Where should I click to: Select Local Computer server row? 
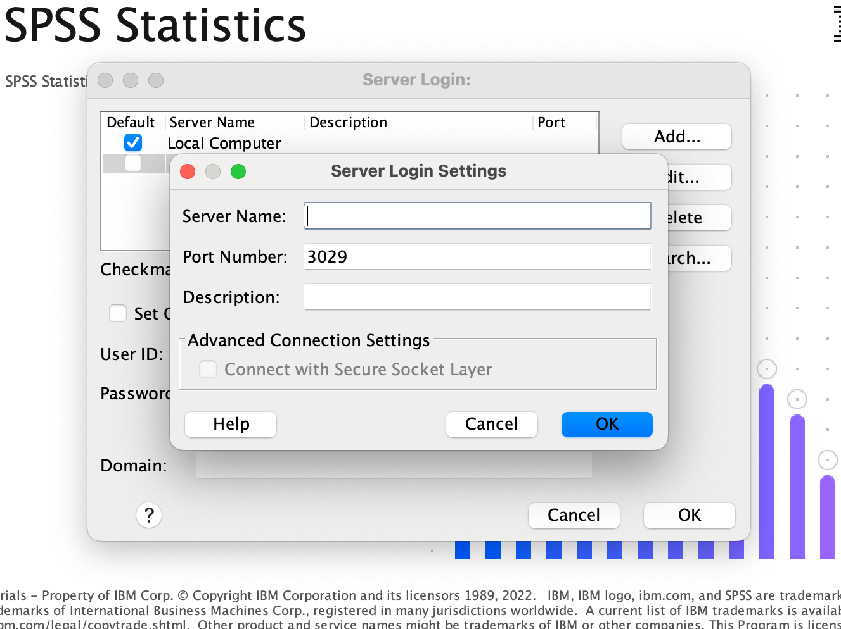(350, 143)
